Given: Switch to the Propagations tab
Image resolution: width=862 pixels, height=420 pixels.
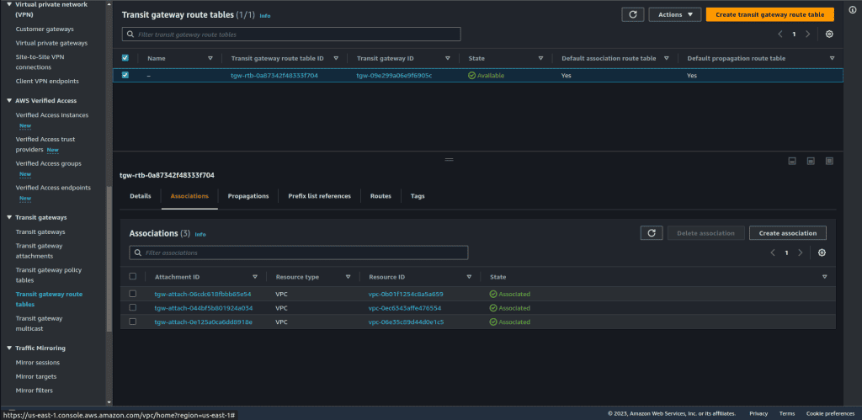Looking at the screenshot, I should 248,196.
